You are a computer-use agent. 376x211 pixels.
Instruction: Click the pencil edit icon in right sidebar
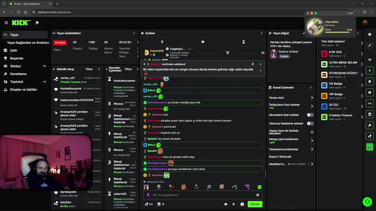point(370,45)
